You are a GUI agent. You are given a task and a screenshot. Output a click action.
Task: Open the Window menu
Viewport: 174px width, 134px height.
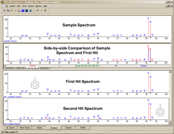point(39,6)
